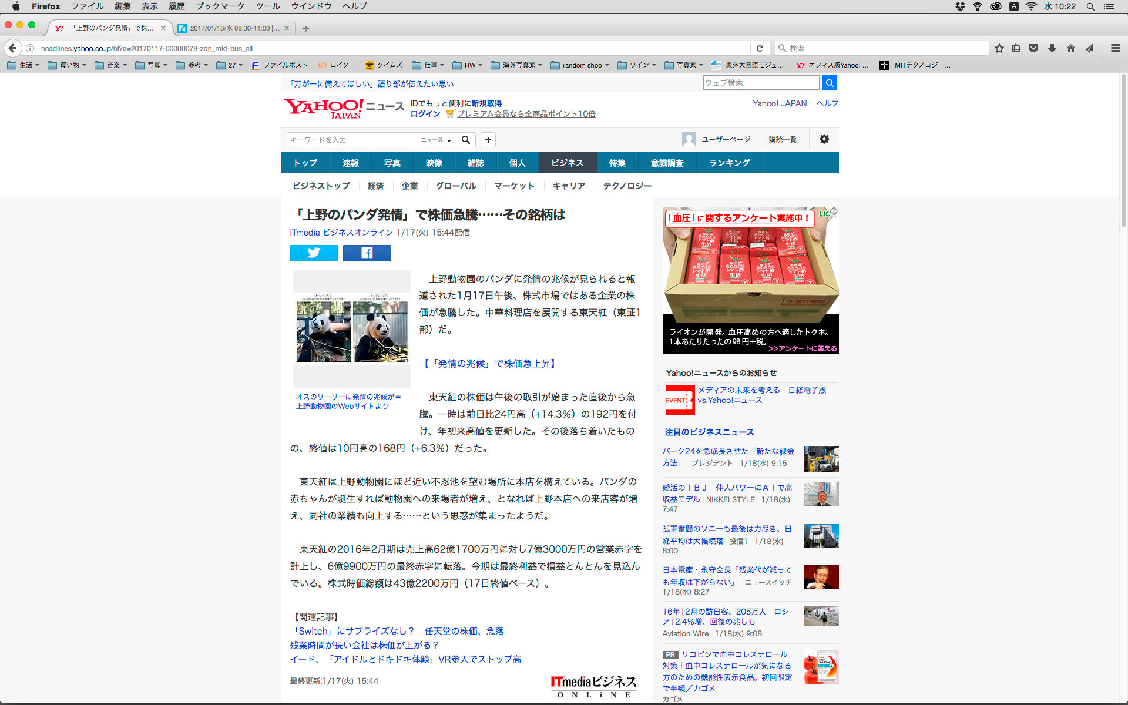This screenshot has height=705, width=1128.
Task: Reload page with Firefox refresh icon
Action: coord(760,48)
